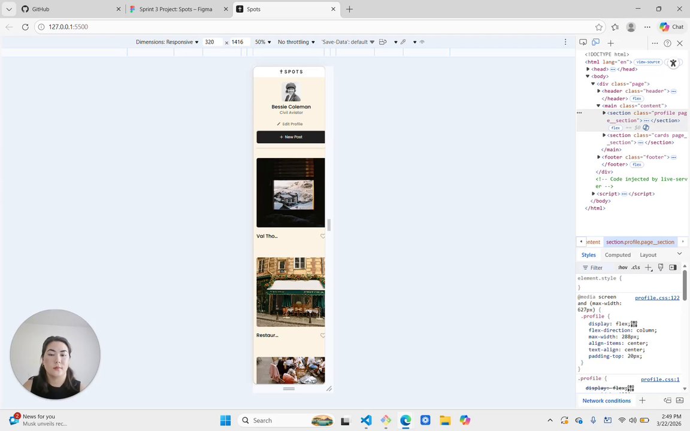Collapse the div class page node
Screen dimensions: 690x431
click(593, 84)
